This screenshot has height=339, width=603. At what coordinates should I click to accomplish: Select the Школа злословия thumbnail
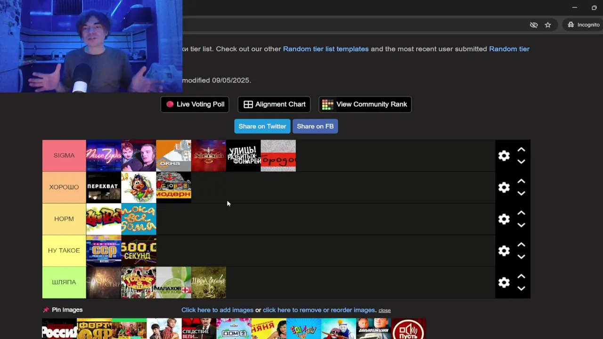point(208,282)
